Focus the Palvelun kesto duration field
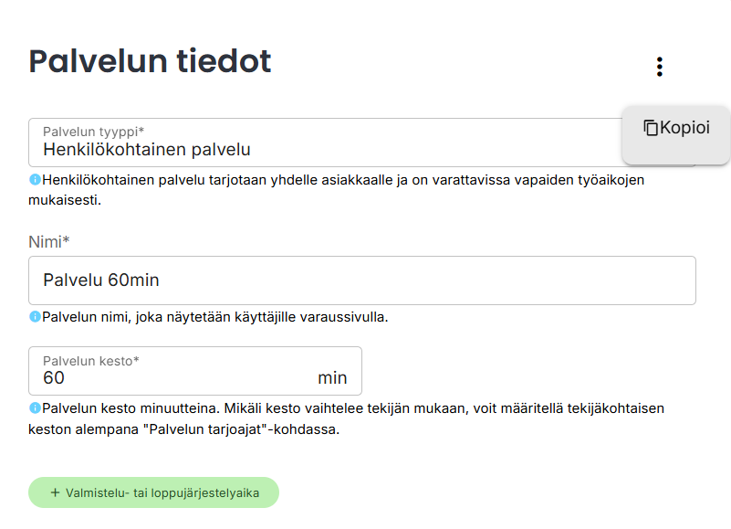 [x=173, y=377]
